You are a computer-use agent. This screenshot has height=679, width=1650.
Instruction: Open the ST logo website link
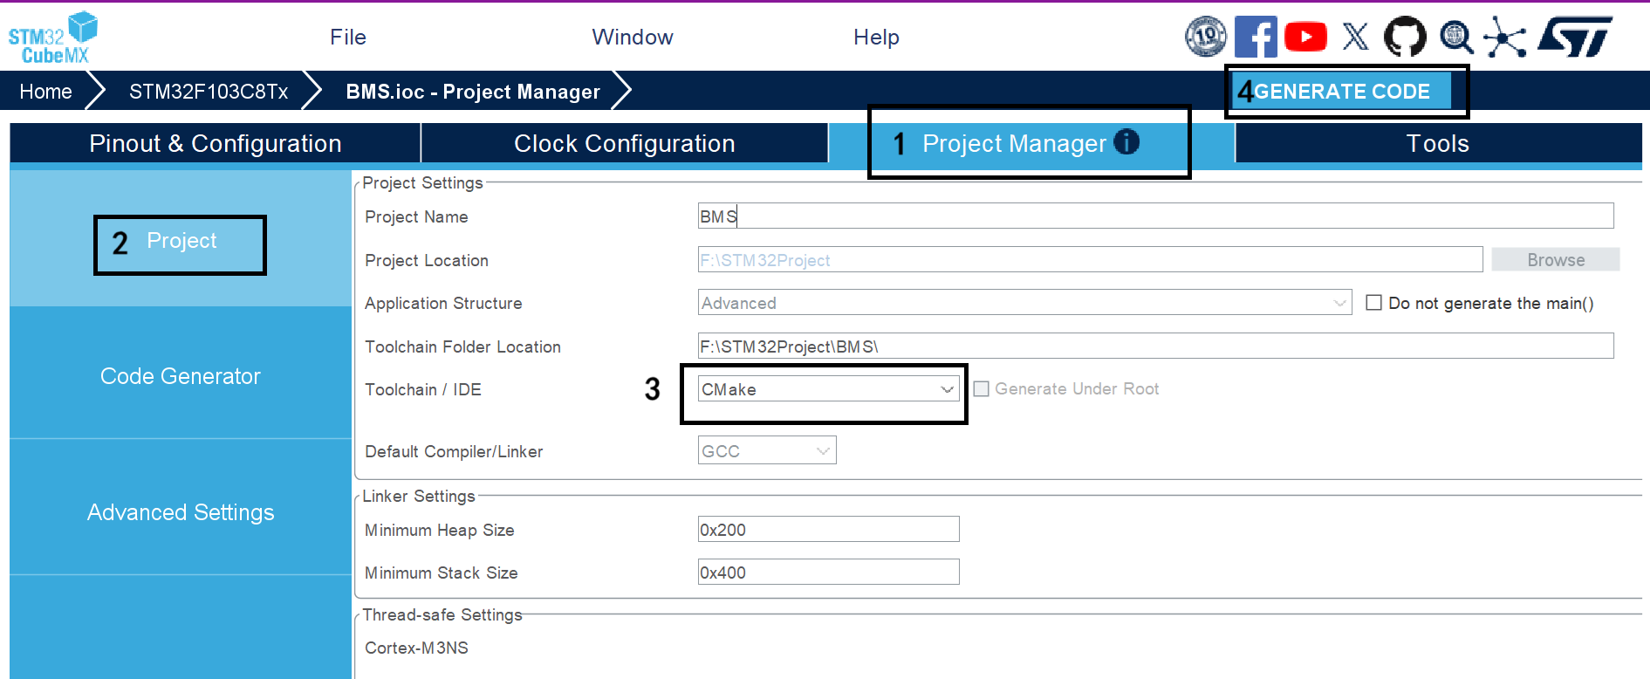(1575, 37)
